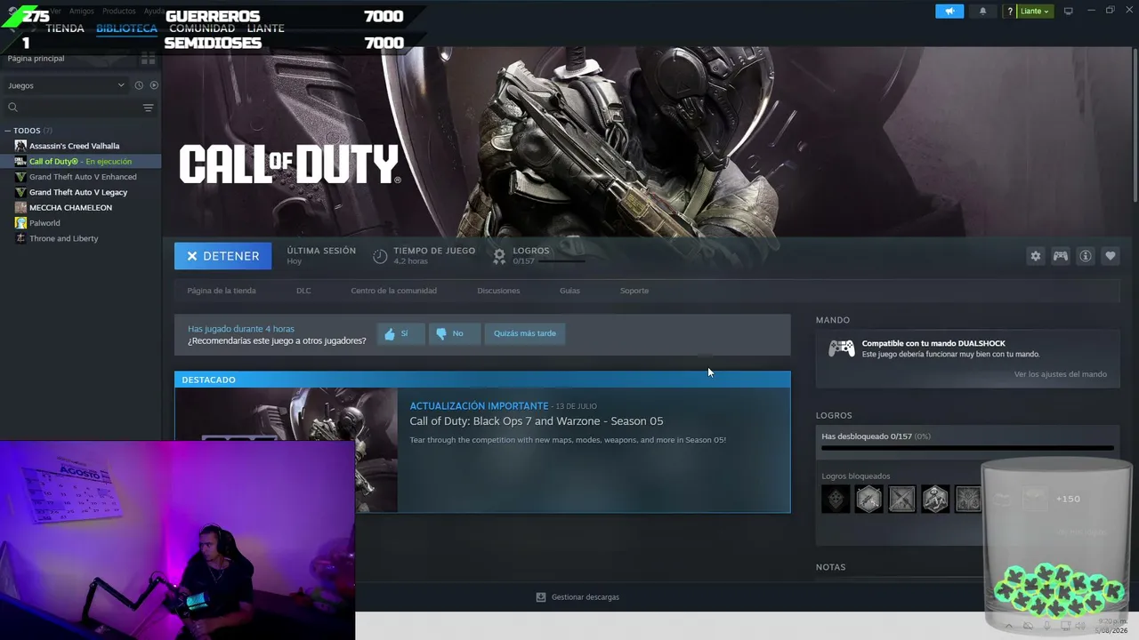1139x640 pixels.
Task: Switch to Big Picture mode monitor icon
Action: [1069, 11]
